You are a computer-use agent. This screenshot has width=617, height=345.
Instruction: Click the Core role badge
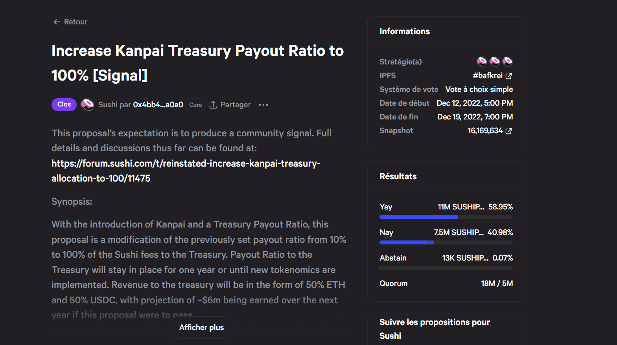tap(195, 105)
